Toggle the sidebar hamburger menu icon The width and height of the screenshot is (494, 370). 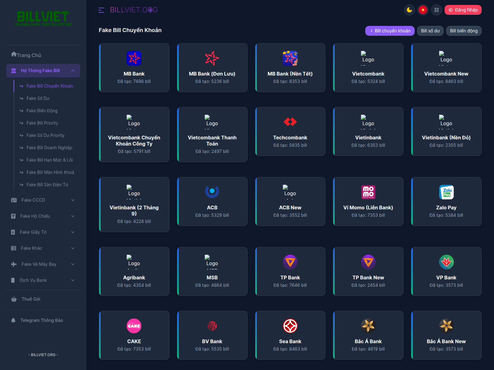coord(101,10)
